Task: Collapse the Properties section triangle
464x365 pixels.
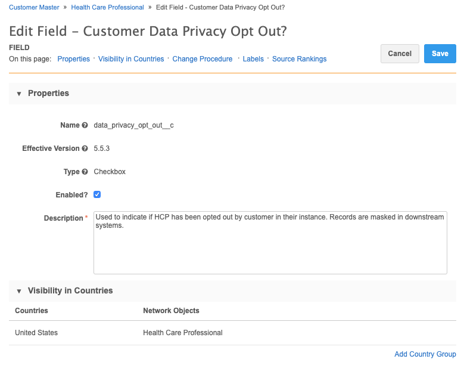Action: pyautogui.click(x=19, y=94)
